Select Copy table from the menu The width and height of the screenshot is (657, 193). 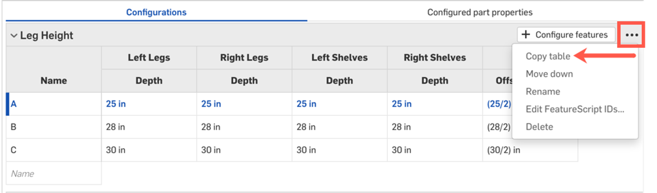click(x=548, y=56)
